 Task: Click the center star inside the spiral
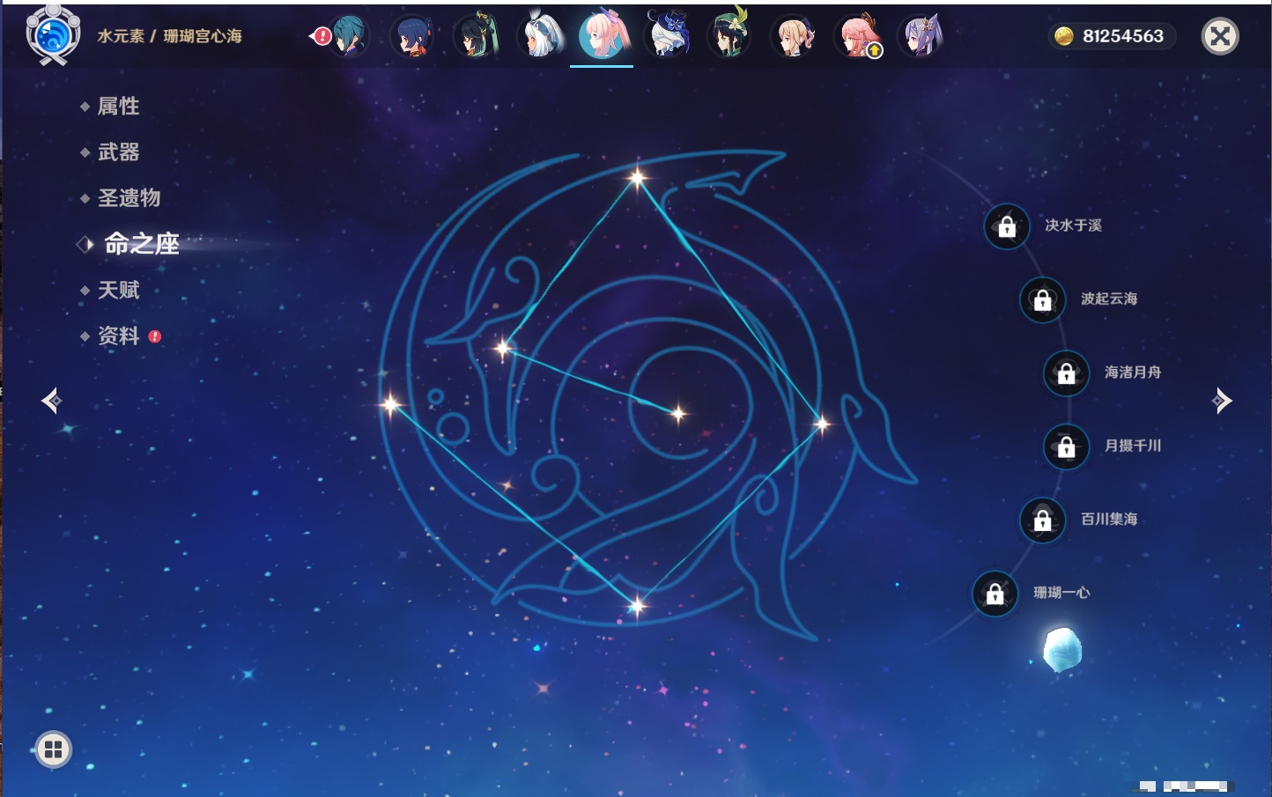pyautogui.click(x=678, y=413)
